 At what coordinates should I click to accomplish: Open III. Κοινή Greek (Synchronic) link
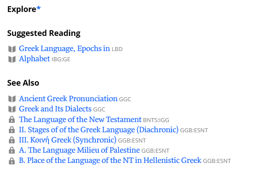(x=67, y=140)
